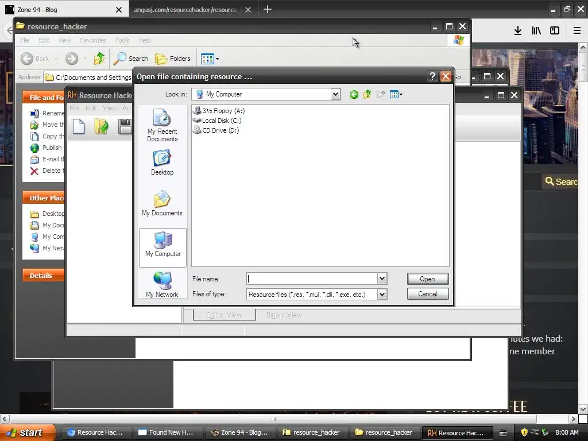Image resolution: width=588 pixels, height=441 pixels.
Task: Select Desktop in the dialog places bar
Action: tap(163, 163)
